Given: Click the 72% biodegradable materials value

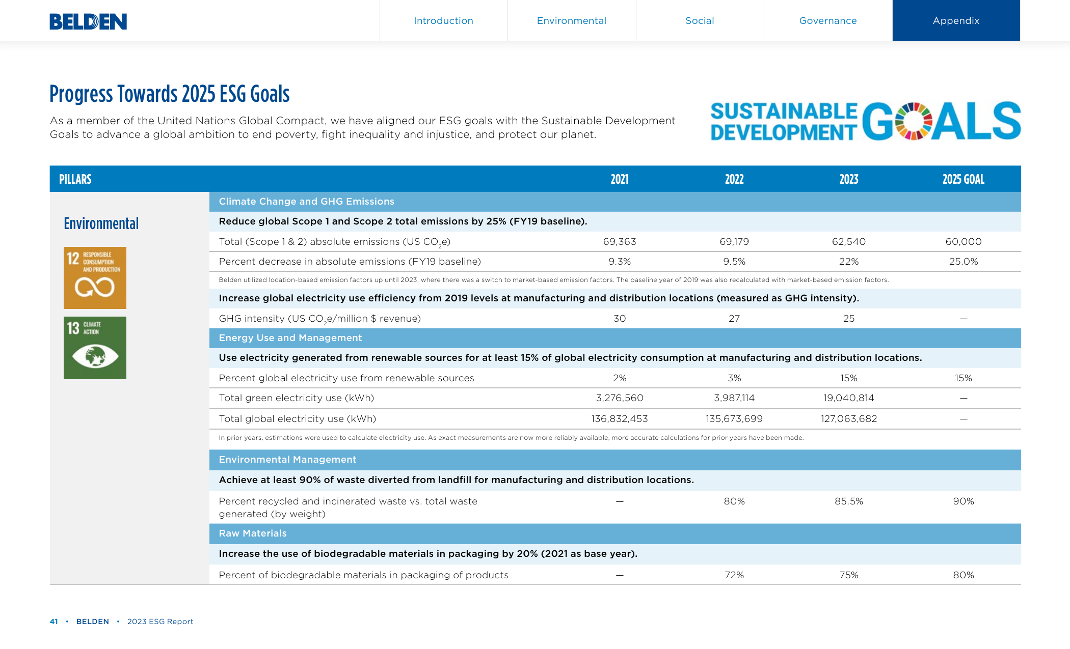Looking at the screenshot, I should coord(734,575).
